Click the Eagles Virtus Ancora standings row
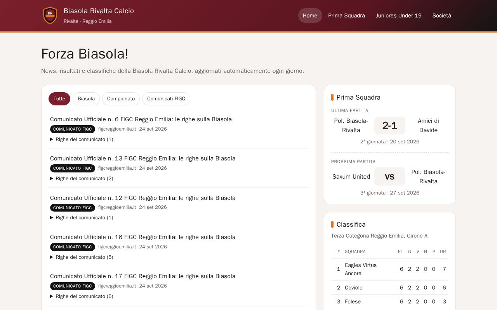Image resolution: width=497 pixels, height=310 pixels. click(390, 269)
